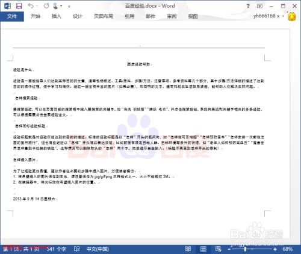Save the document with the floppy disk icon
Image resolution: width=301 pixels, height=254 pixels.
click(19, 6)
